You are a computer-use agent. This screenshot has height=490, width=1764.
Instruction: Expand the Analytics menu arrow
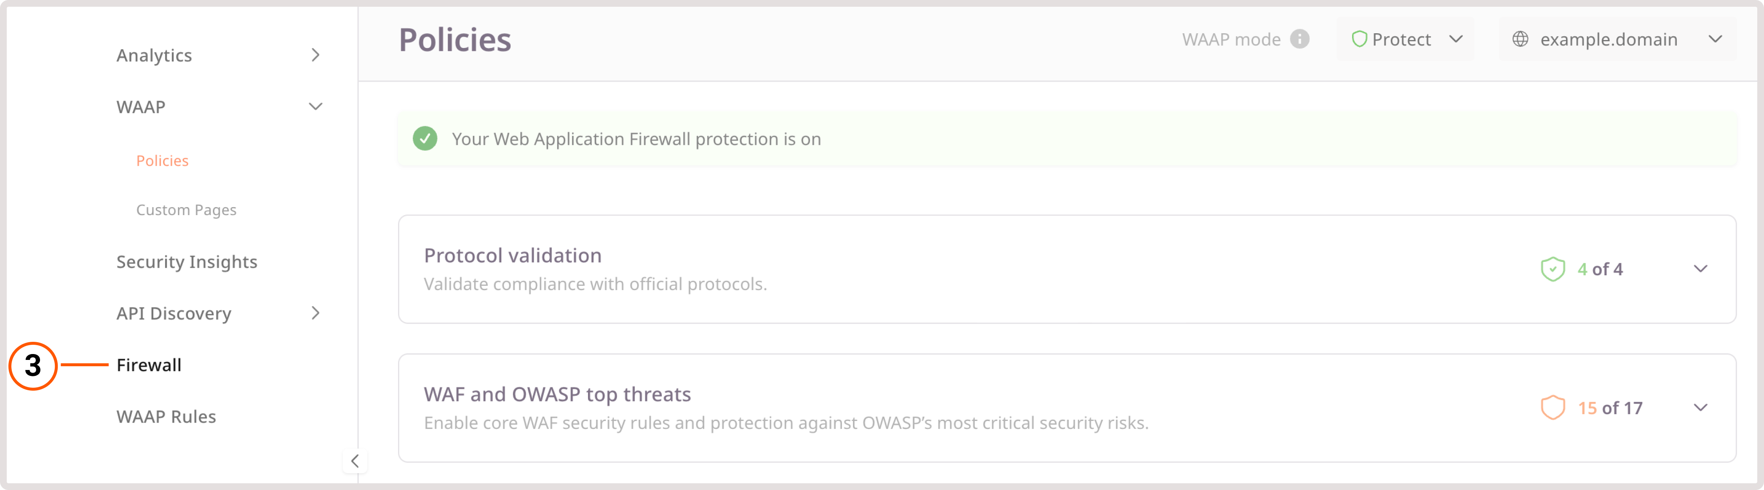click(x=315, y=56)
